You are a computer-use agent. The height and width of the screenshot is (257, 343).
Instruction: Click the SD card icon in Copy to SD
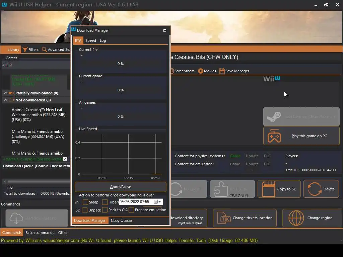coord(268,189)
